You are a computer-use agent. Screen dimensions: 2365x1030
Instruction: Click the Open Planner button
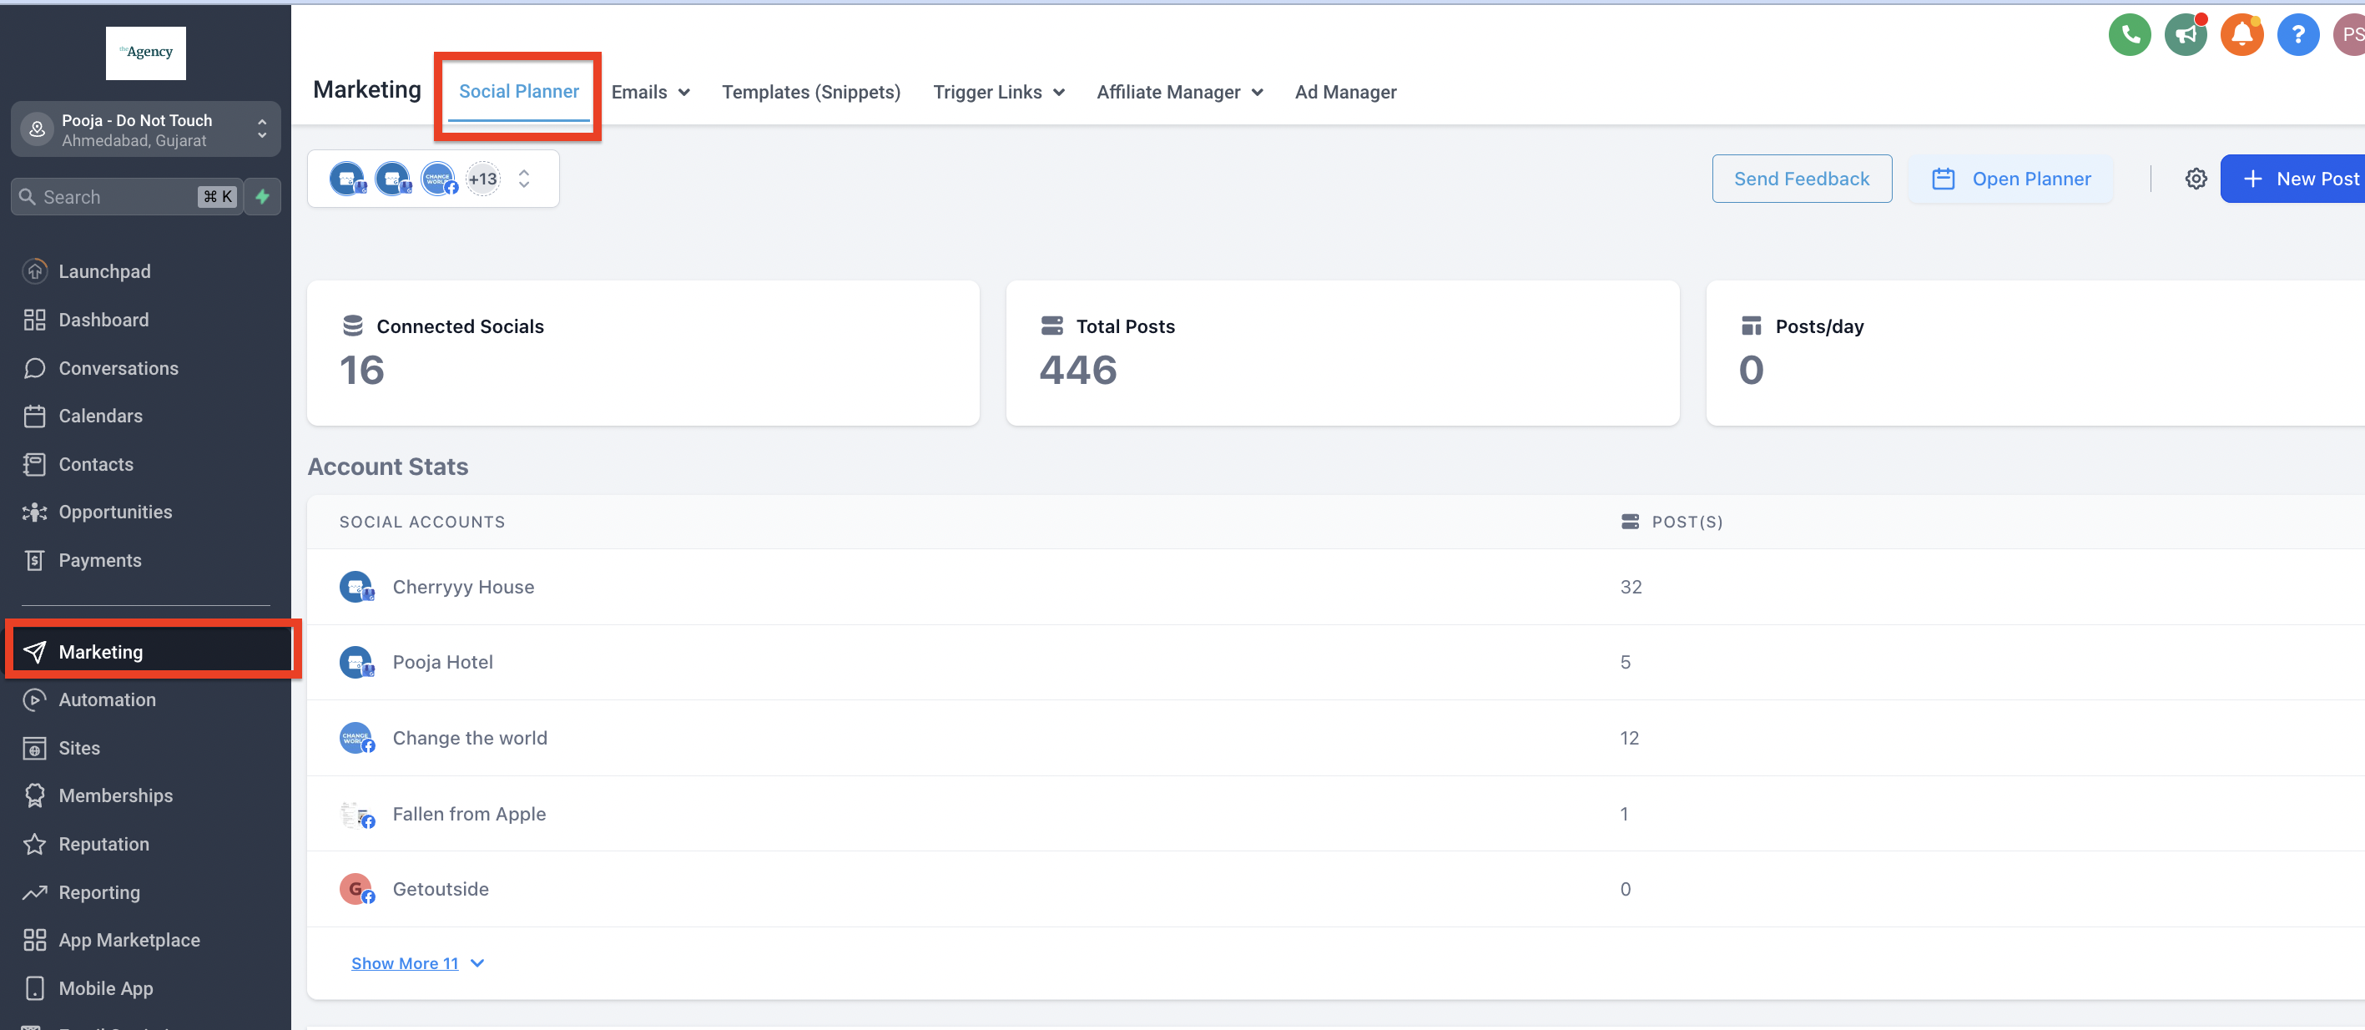point(2010,179)
